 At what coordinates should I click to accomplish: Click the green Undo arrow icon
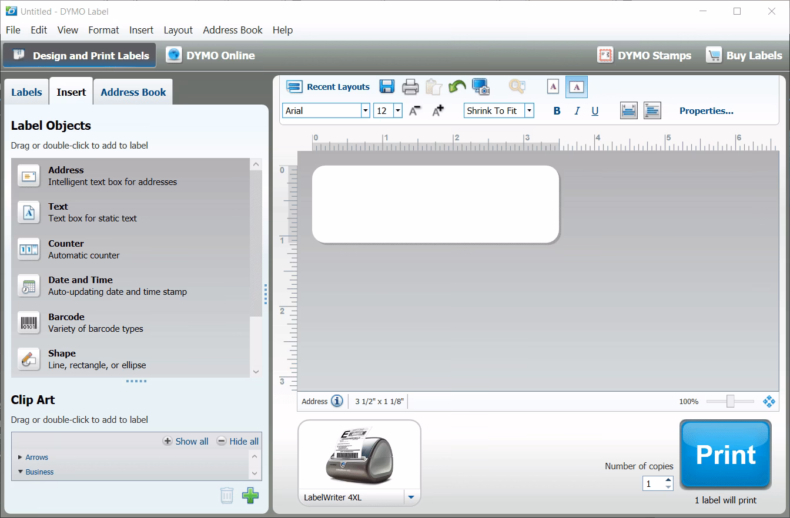pyautogui.click(x=457, y=87)
